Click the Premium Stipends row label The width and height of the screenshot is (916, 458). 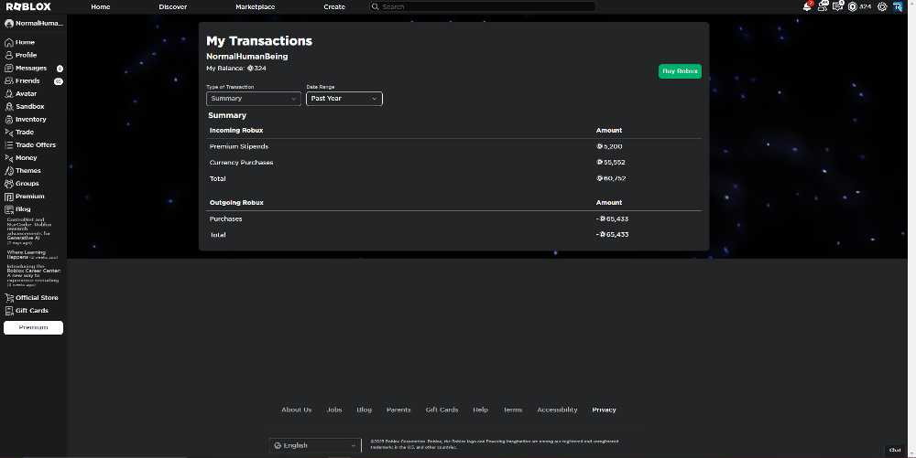point(239,146)
